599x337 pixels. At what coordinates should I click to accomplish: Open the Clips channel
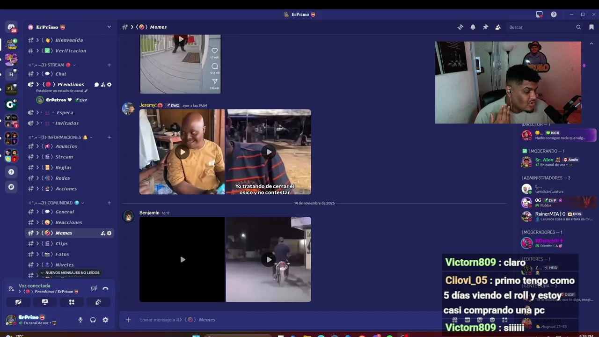coord(69,243)
